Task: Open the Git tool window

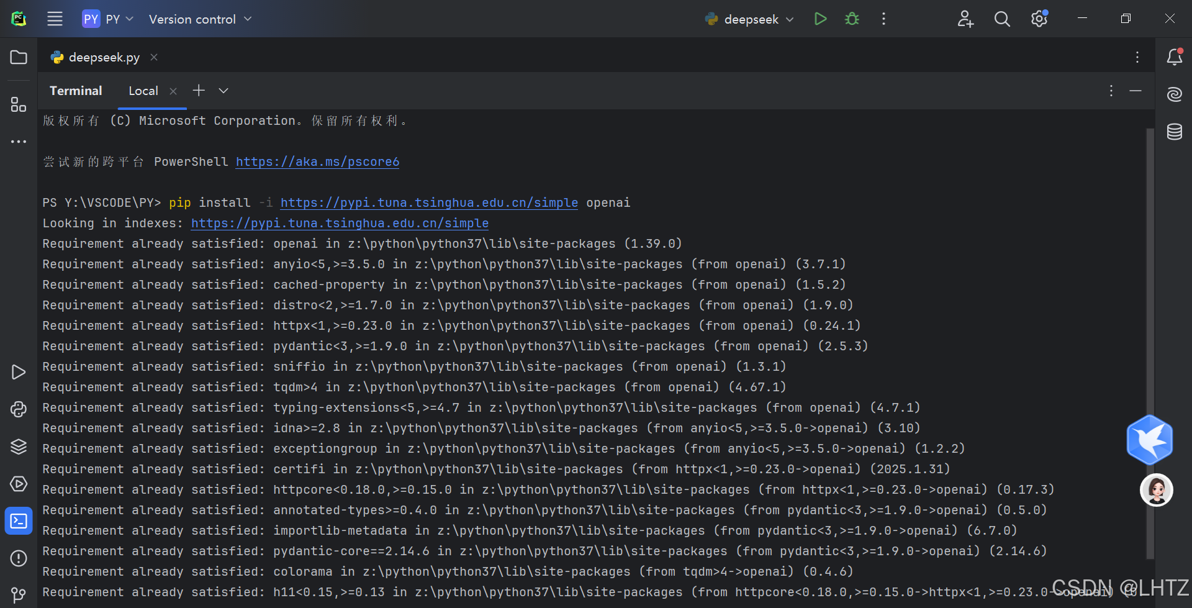Action: point(18,594)
